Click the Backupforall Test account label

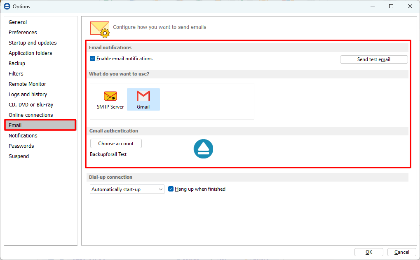pyautogui.click(x=108, y=154)
